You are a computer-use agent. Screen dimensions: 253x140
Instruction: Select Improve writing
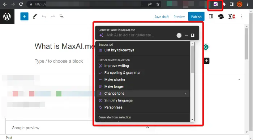coord(143,66)
